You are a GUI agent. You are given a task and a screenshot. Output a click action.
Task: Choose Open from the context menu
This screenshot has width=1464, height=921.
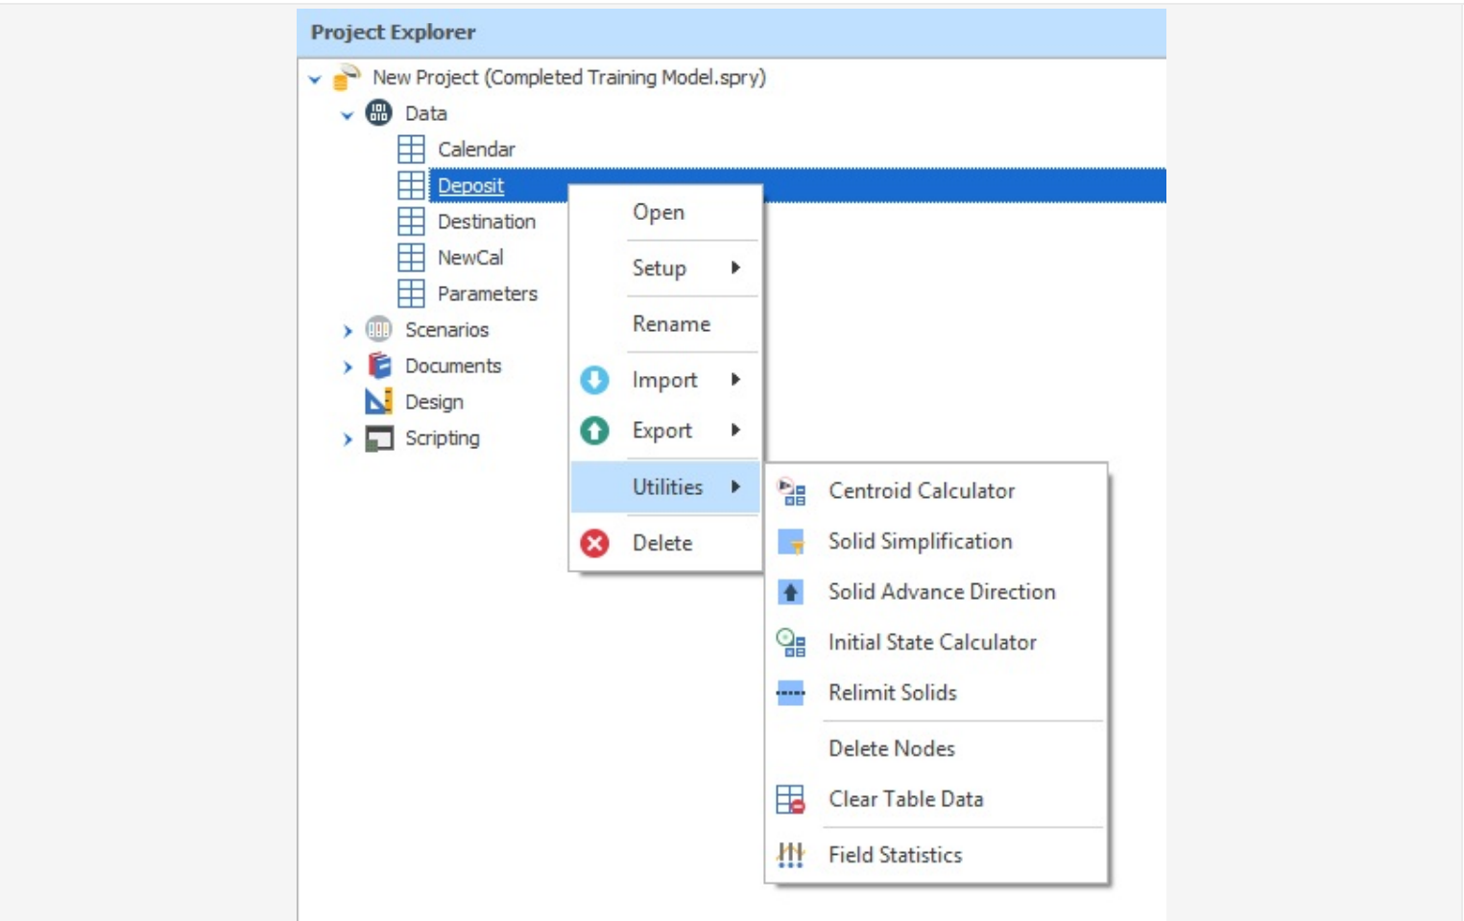pos(659,213)
